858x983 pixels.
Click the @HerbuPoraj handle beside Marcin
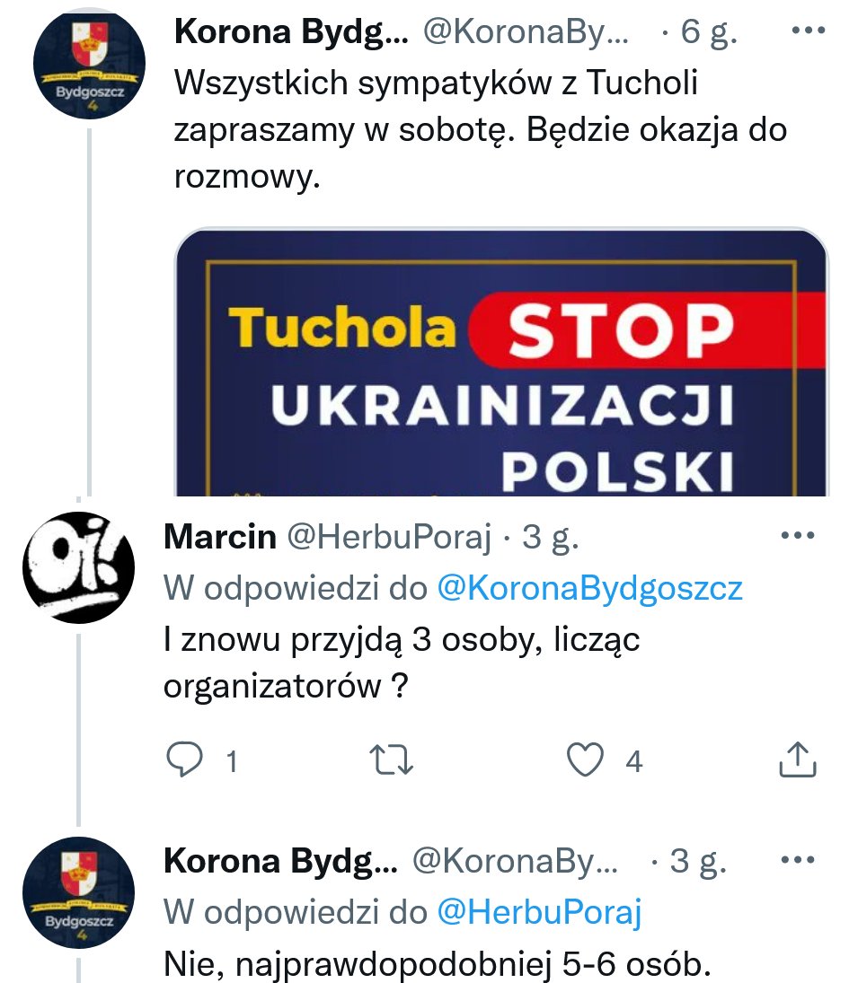(389, 537)
